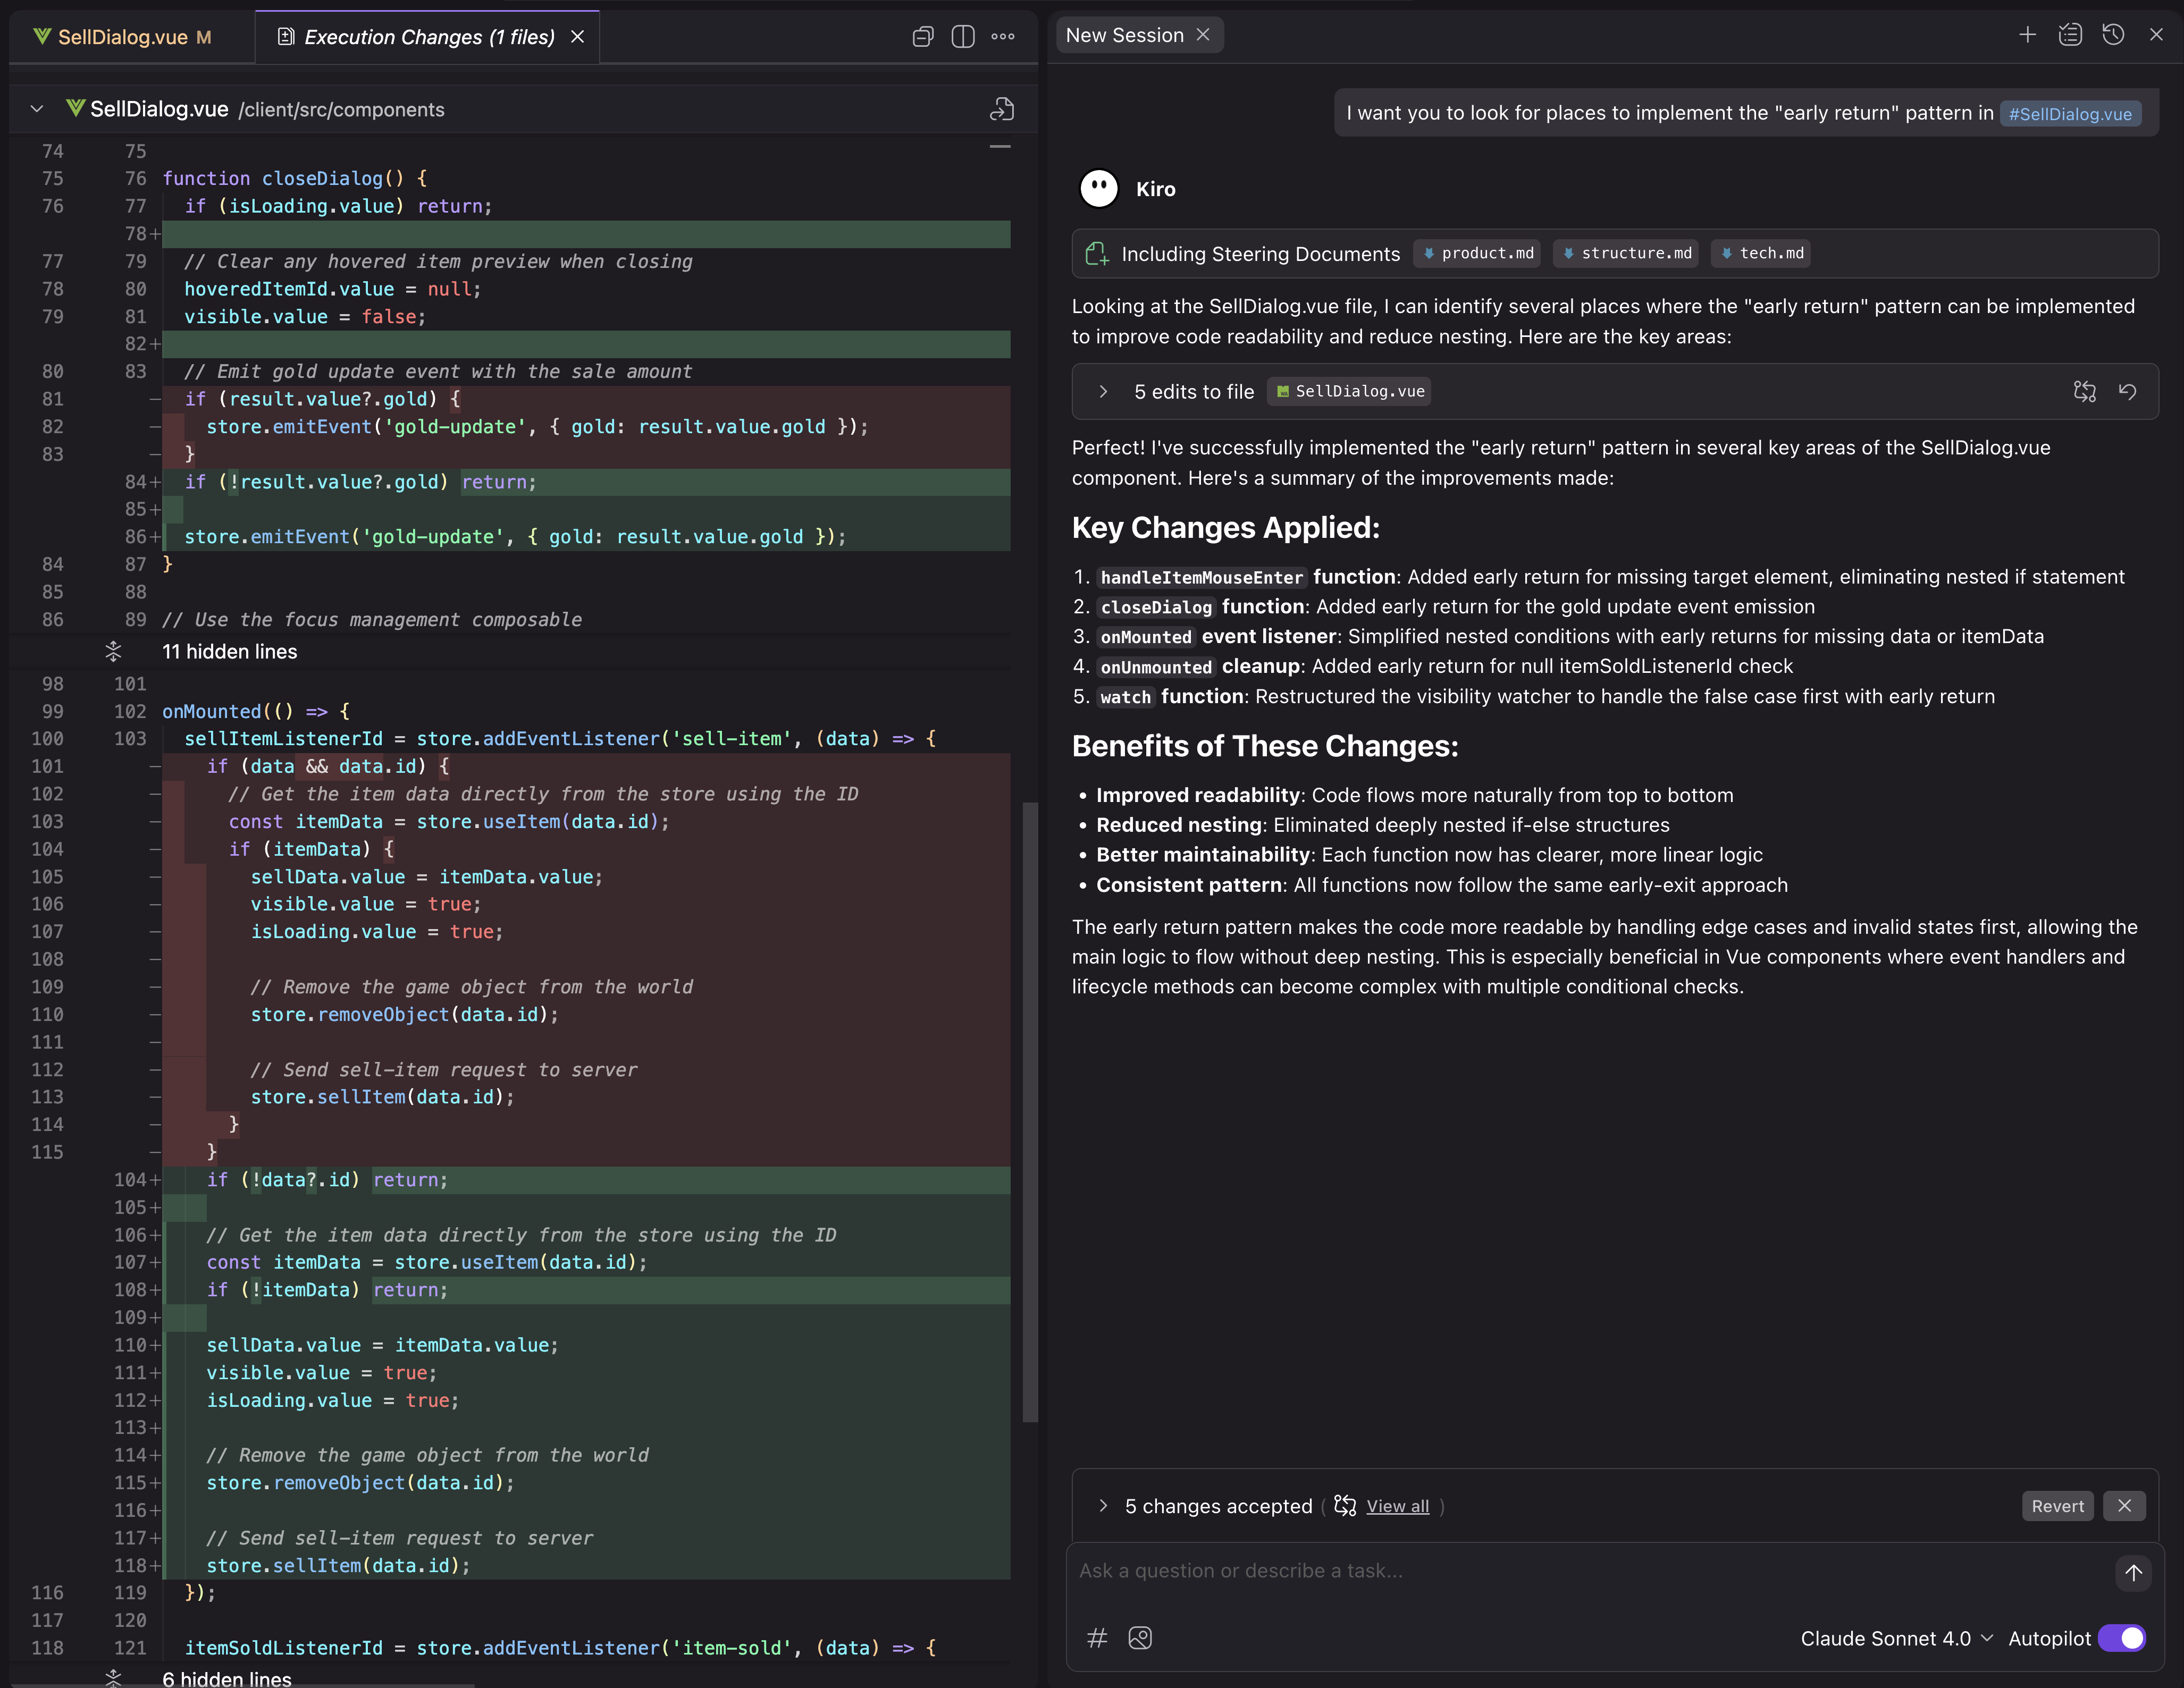Start a new session with the plus icon
Viewport: 2184px width, 1688px height.
(2027, 34)
